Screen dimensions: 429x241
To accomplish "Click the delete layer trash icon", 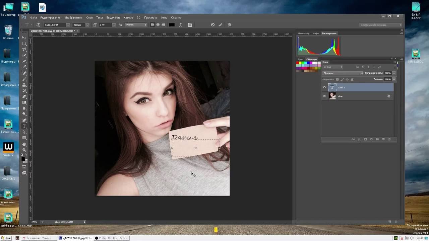I will point(389,139).
